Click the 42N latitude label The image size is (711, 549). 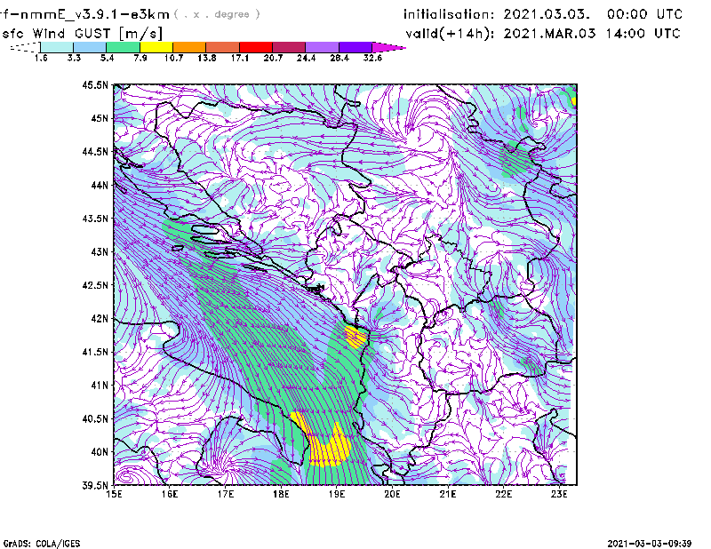point(100,319)
